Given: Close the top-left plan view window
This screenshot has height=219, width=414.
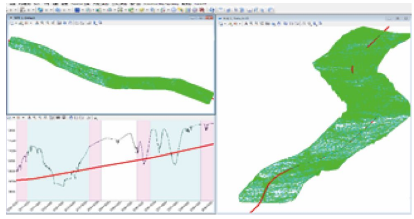Looking at the screenshot, I should [x=209, y=18].
